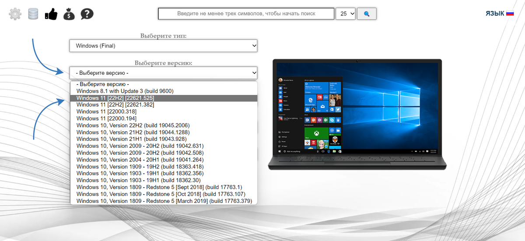Image resolution: width=525 pixels, height=241 pixels.
Task: Choose Windows 11 [22H2] [22621.382]
Action: click(164, 105)
